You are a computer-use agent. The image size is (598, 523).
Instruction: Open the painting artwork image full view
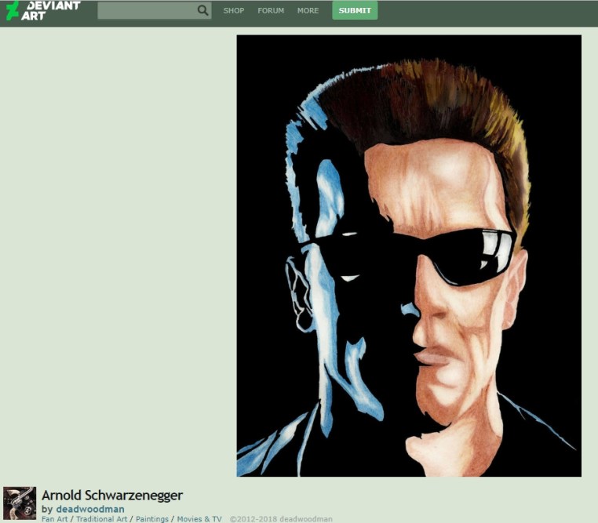click(x=409, y=256)
